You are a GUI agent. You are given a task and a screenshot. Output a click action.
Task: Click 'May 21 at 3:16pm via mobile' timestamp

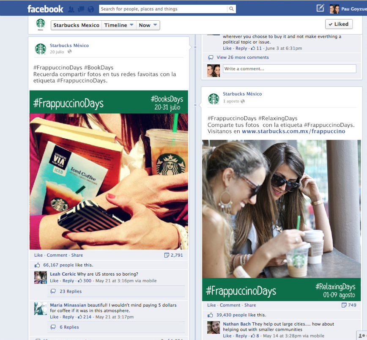point(126,280)
